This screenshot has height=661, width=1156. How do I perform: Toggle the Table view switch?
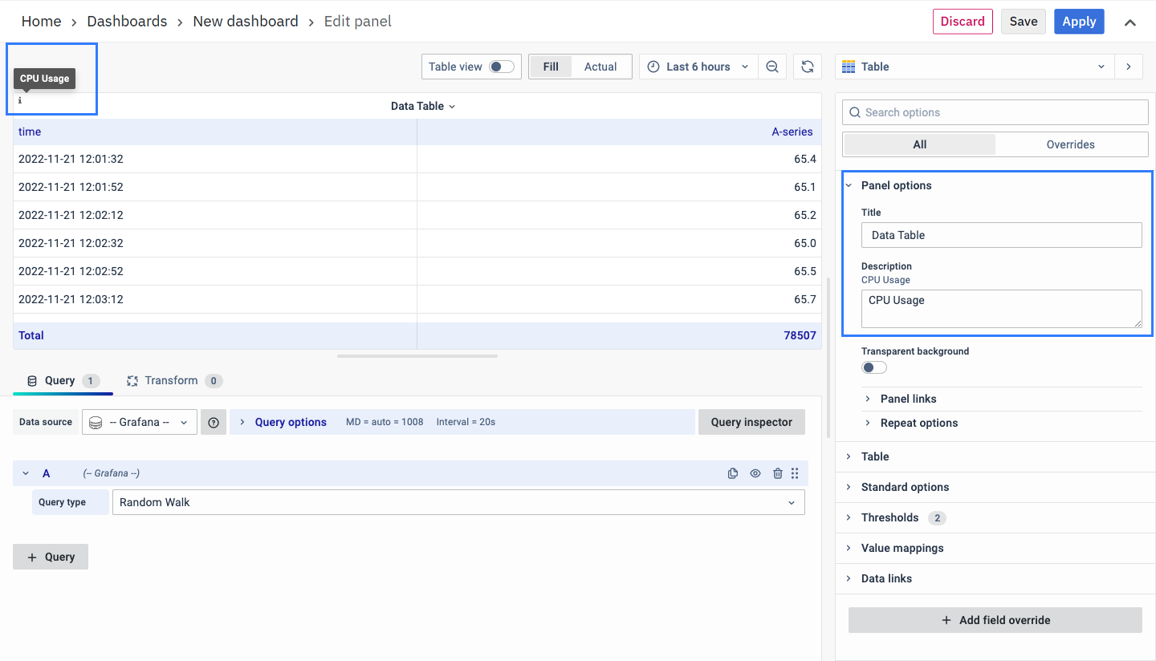[502, 67]
